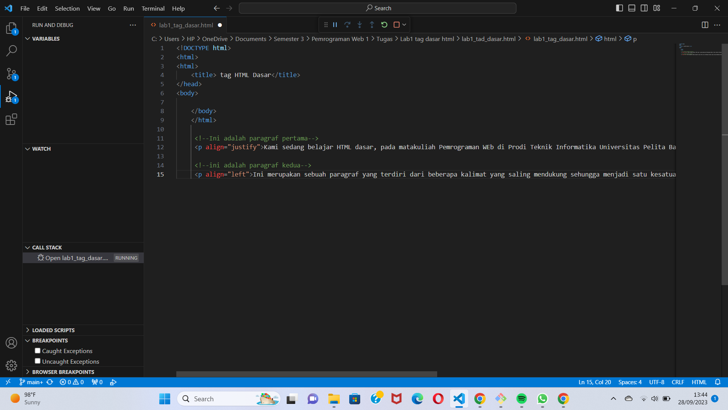Click the Step Into debug icon
This screenshot has height=410, width=728.
(x=359, y=24)
